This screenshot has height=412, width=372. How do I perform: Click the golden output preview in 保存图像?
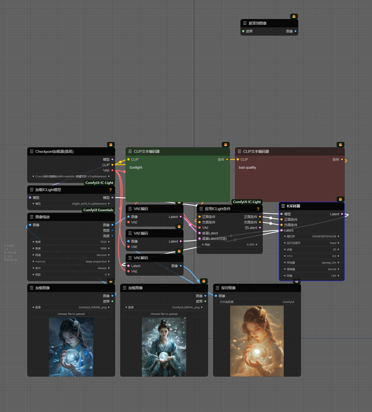tap(257, 341)
